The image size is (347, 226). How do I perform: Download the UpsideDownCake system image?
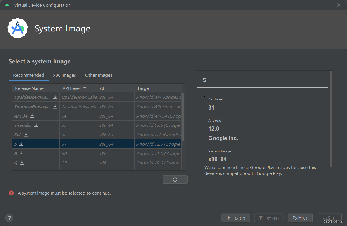(x=55, y=97)
